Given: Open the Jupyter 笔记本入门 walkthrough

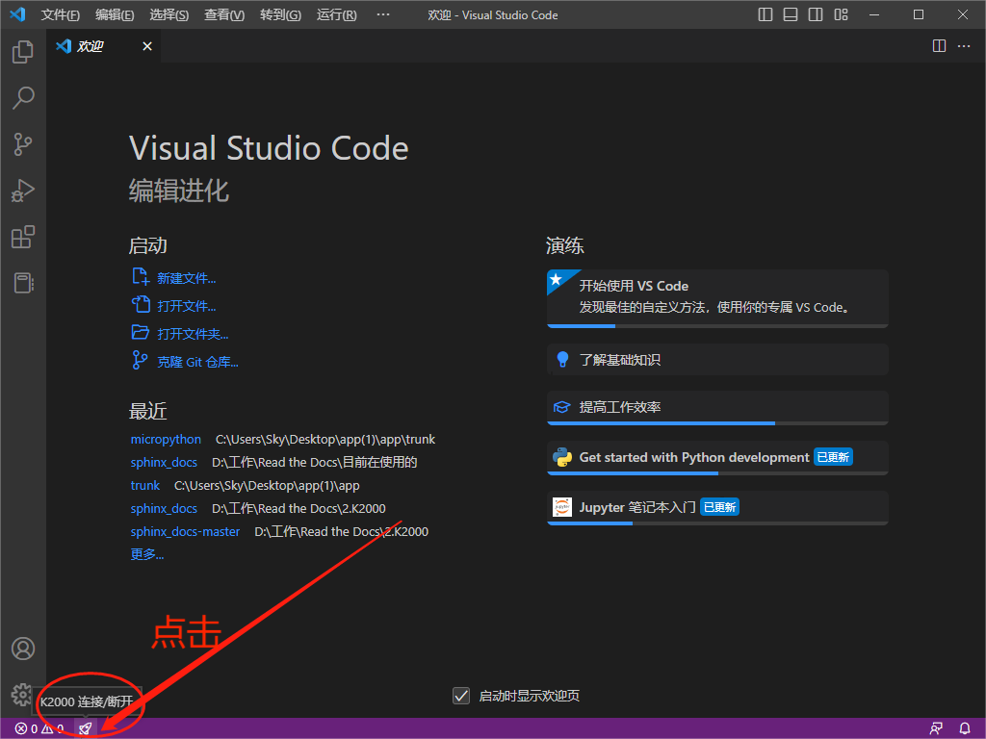Looking at the screenshot, I should 717,508.
